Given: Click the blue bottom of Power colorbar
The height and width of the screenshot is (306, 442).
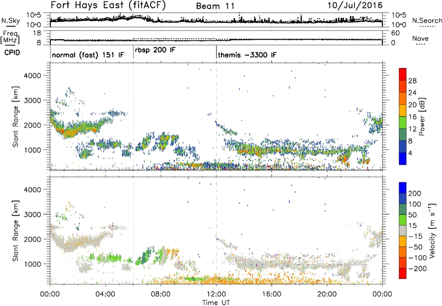Looking at the screenshot, I should point(403,159).
